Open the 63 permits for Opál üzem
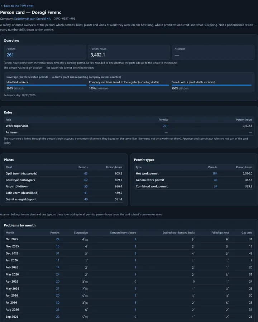This screenshot has width=258, height=322. click(x=86, y=173)
